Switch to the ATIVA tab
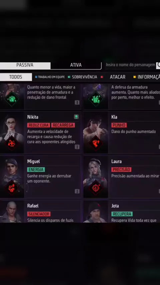Image resolution: width=160 pixels, height=285 pixels. coord(76,65)
